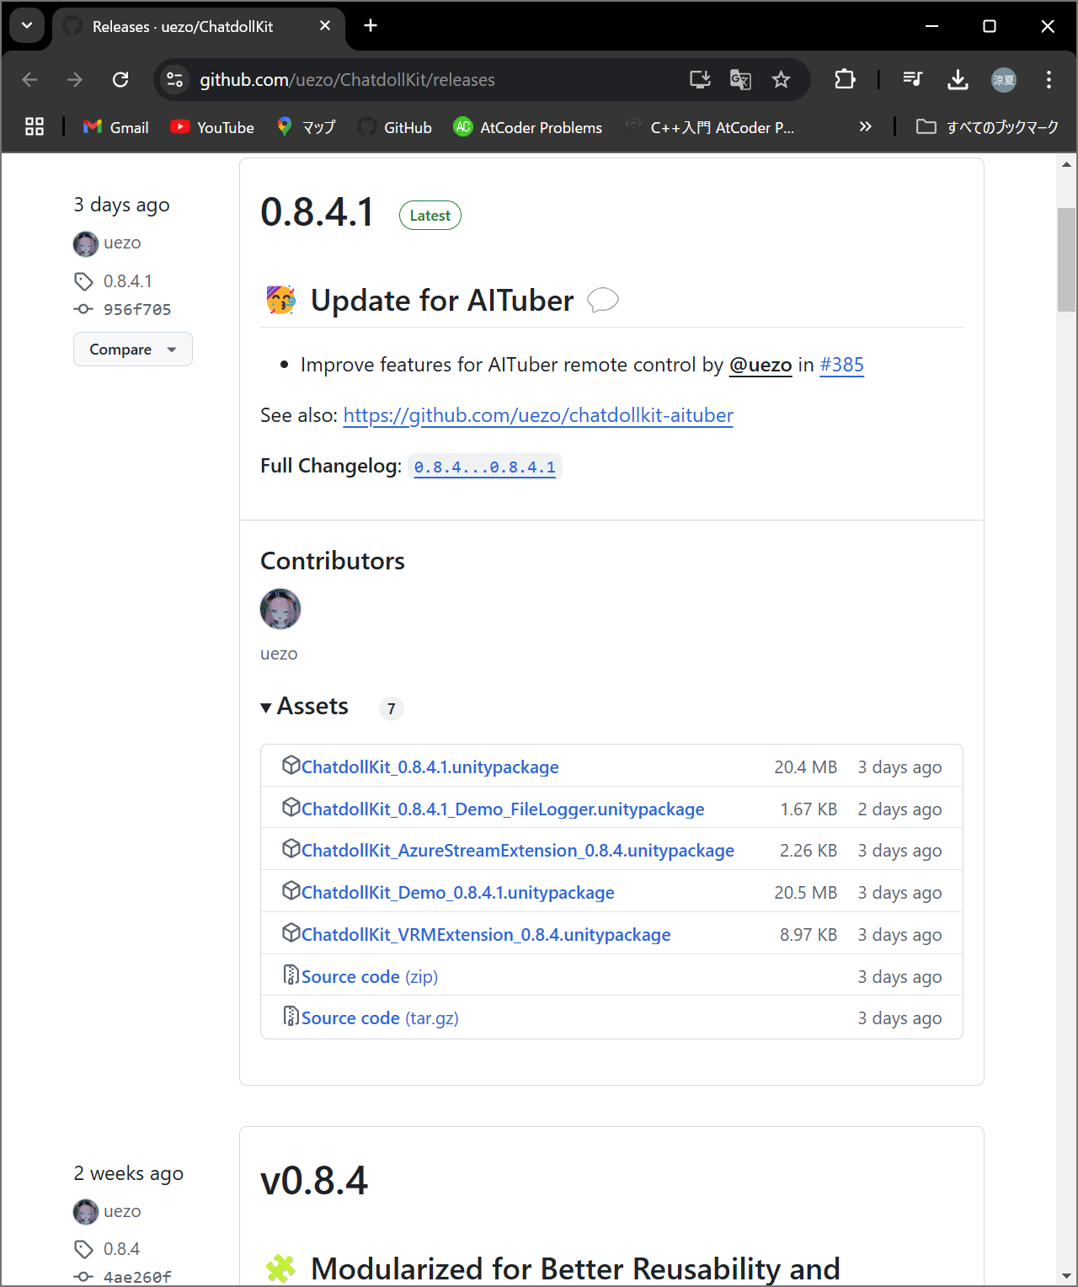Screen dimensions: 1078x1287
Task: Download ChatdollKit_0.8.4.1.unitypackage
Action: pos(430,767)
